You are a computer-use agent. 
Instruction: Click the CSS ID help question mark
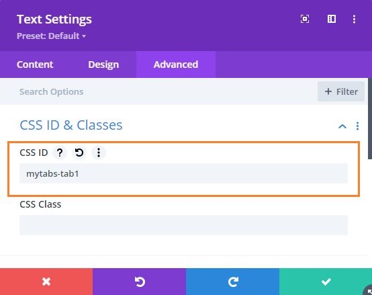click(60, 153)
